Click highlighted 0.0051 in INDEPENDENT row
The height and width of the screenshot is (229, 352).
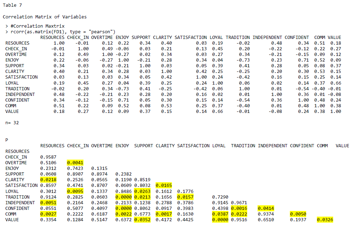[48, 203]
